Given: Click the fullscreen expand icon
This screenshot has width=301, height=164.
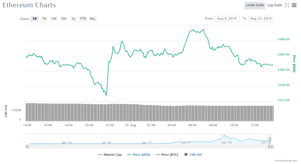Looking at the screenshot, I should 287,5.
